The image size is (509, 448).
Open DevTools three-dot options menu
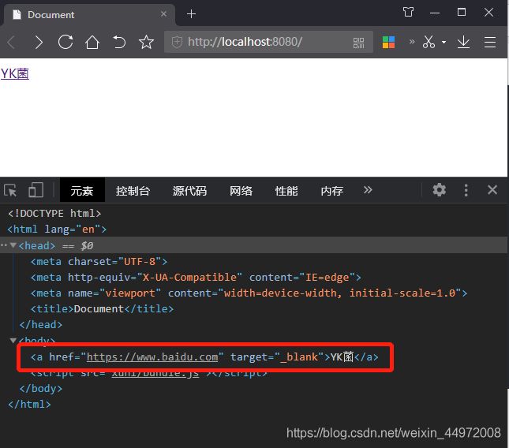click(466, 190)
